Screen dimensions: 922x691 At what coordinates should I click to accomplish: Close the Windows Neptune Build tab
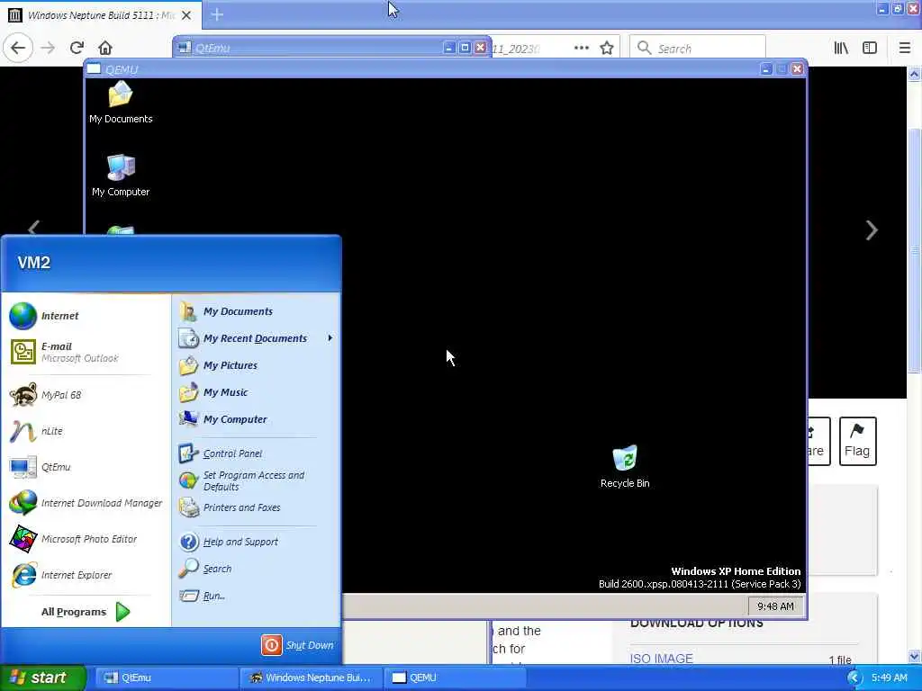click(x=186, y=15)
